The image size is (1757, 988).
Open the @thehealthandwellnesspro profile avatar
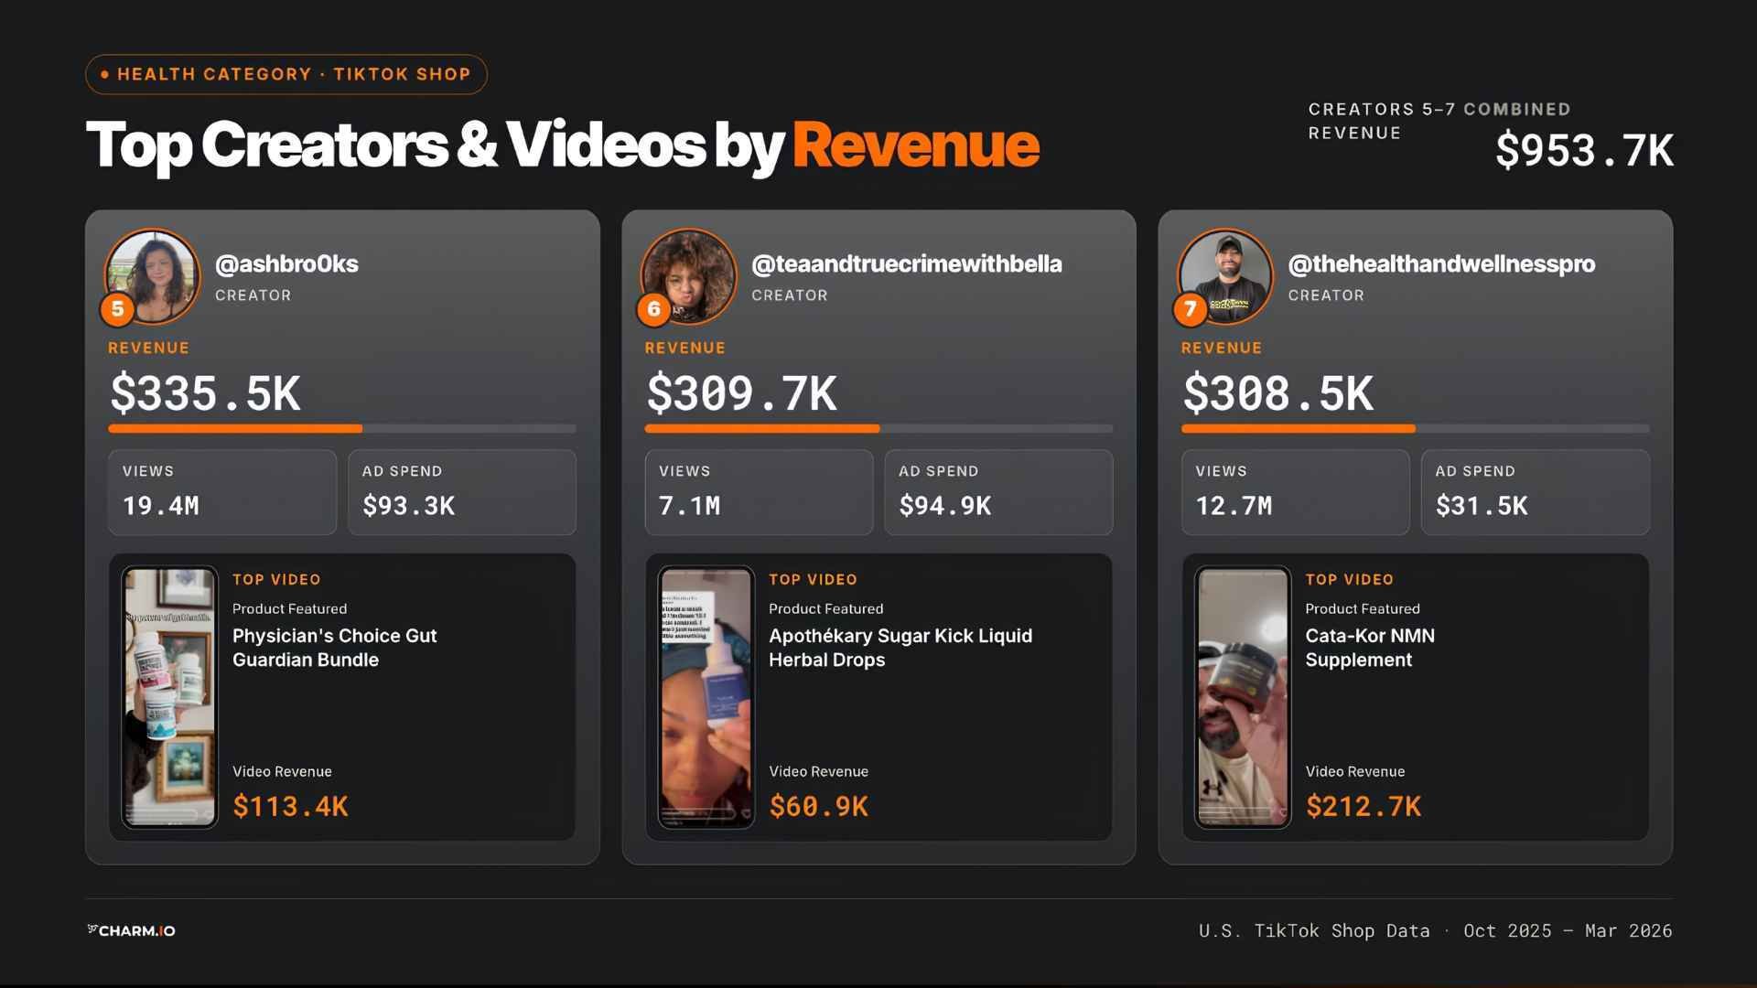tap(1225, 276)
